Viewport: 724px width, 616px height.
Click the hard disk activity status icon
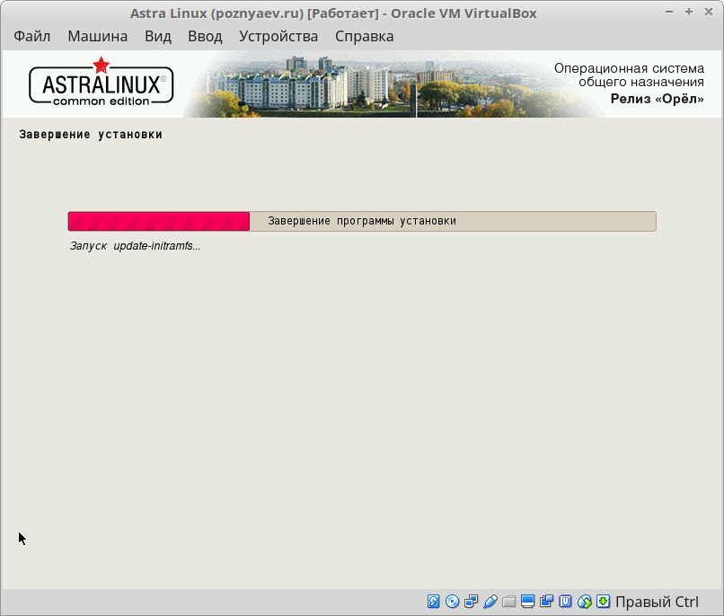tap(433, 602)
